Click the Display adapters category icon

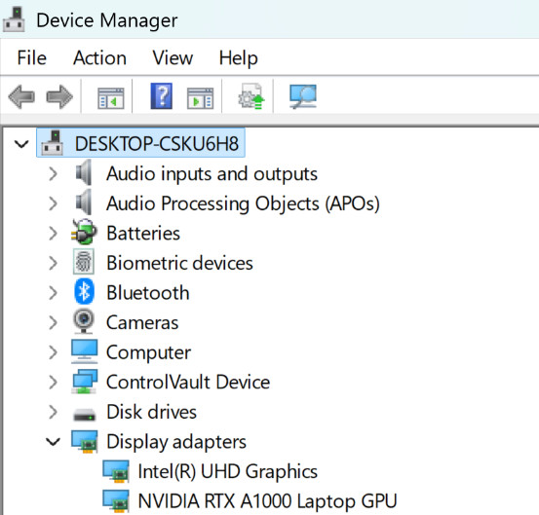85,442
